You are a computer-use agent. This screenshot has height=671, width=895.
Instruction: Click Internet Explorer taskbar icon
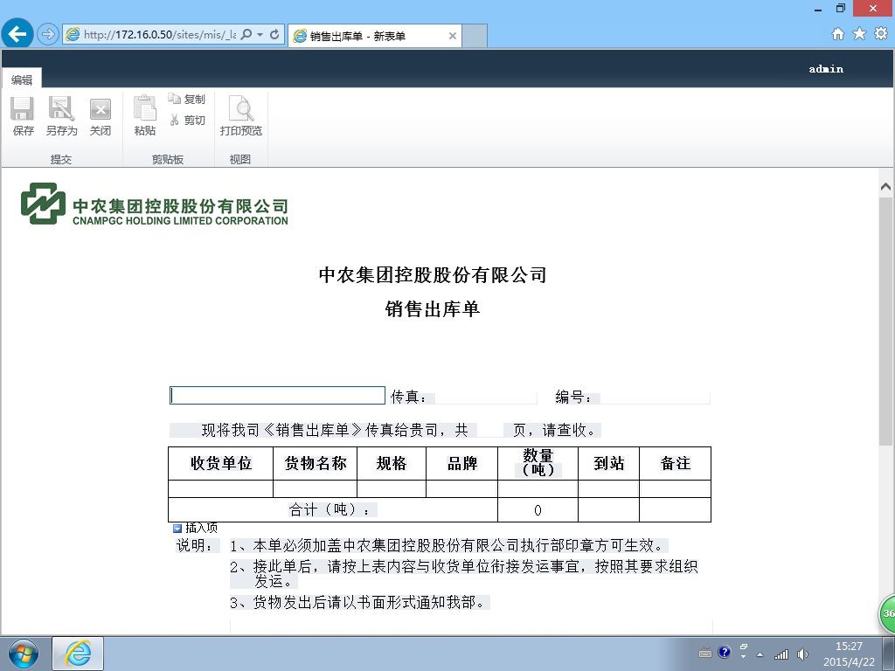(78, 654)
